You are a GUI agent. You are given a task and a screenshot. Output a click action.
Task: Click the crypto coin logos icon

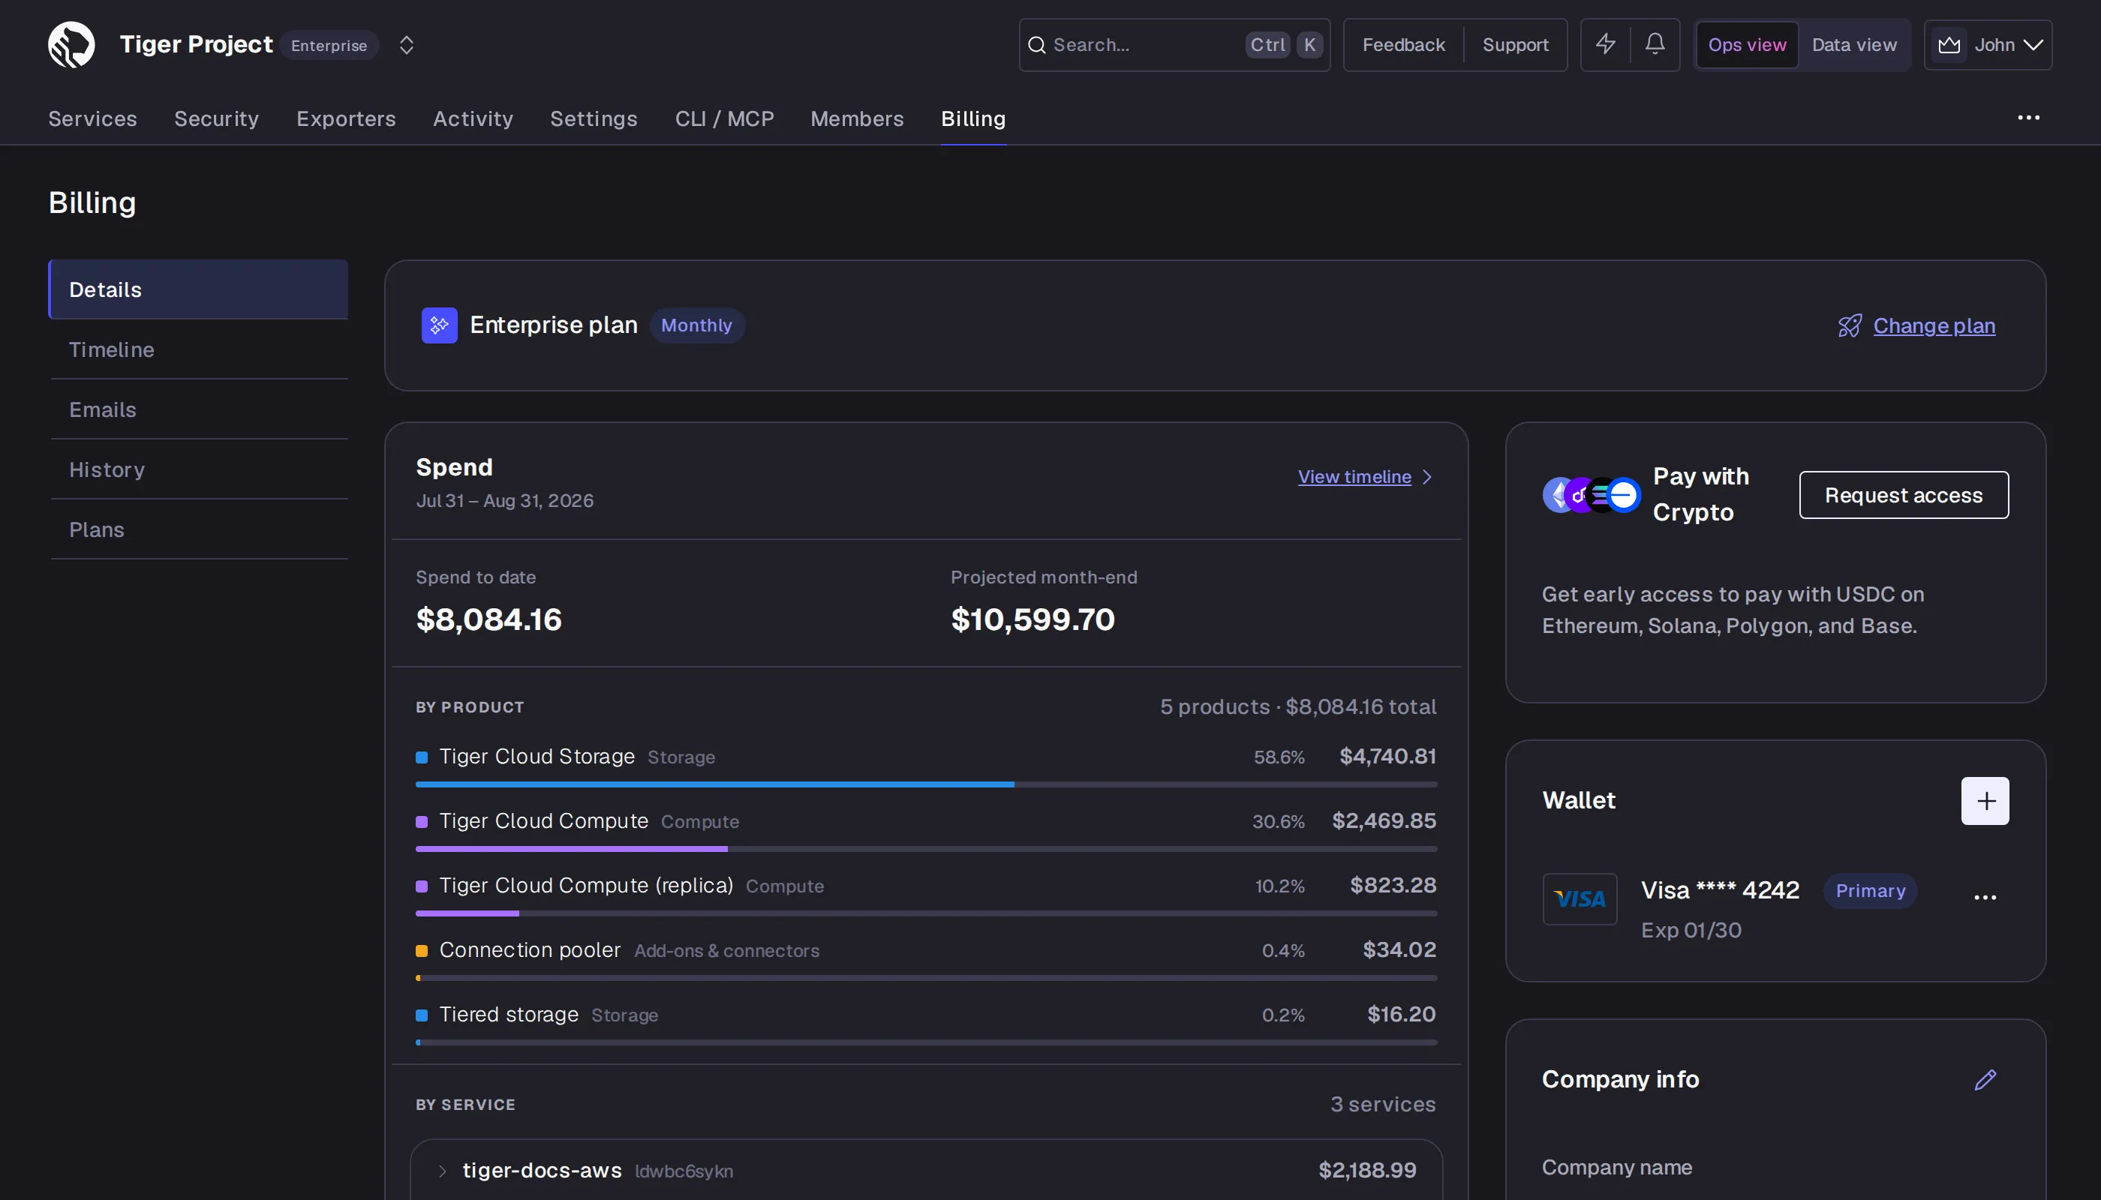1591,494
